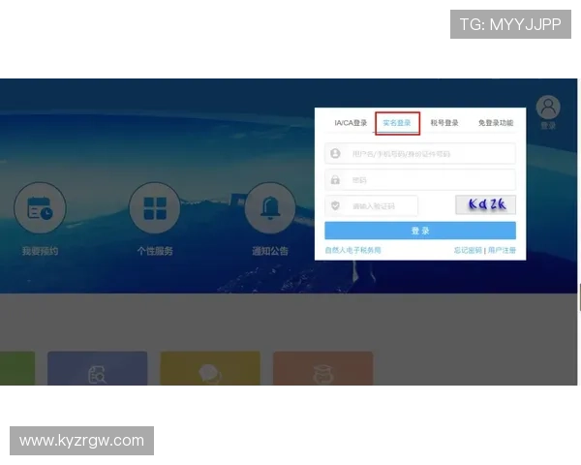This screenshot has width=581, height=465.
Task: Open the 免登录功能 tab
Action: pos(495,123)
